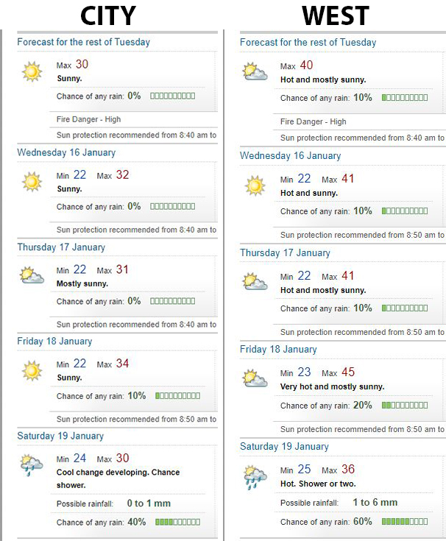Click West Saturday 60% rain chance bar
This screenshot has width=446, height=541.
point(405,522)
